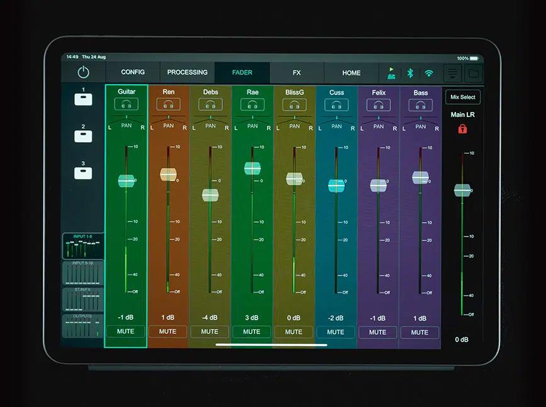Open the meters list icon
The width and height of the screenshot is (546, 407).
[x=452, y=72]
